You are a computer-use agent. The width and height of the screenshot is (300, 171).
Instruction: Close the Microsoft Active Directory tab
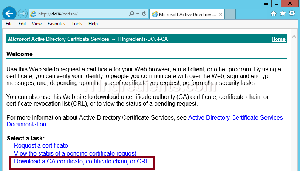coord(220,15)
